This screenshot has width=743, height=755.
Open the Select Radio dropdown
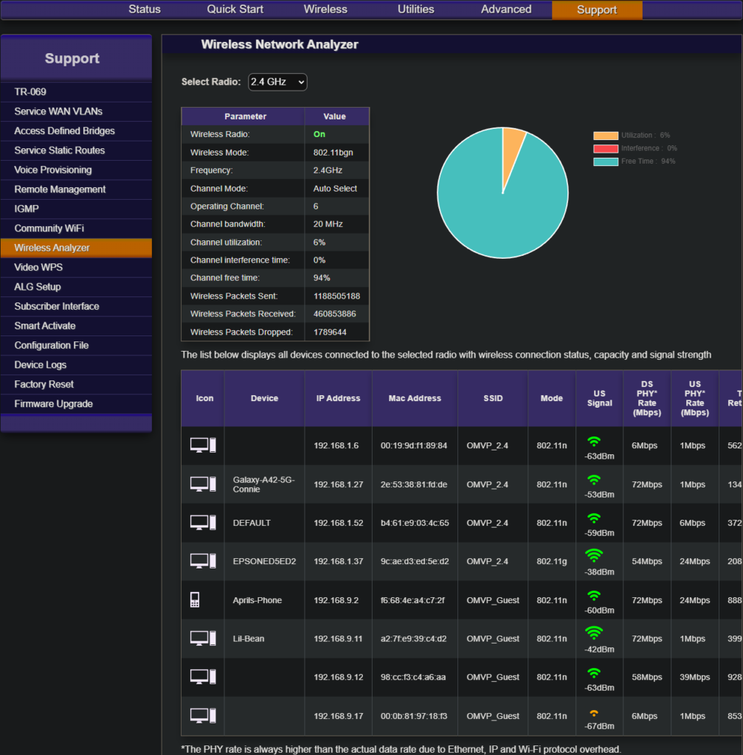click(x=277, y=82)
